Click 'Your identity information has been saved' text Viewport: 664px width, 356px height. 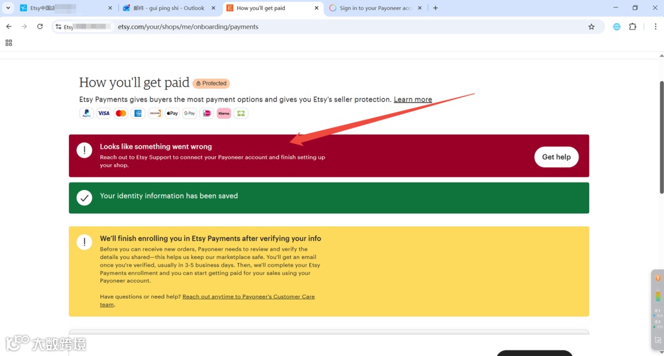click(x=169, y=196)
